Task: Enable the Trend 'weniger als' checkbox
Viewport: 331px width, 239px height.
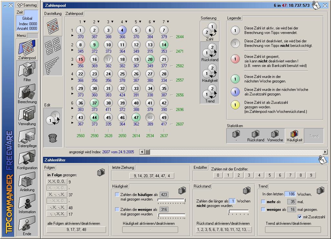Action: (x=263, y=210)
